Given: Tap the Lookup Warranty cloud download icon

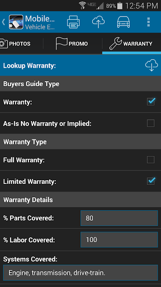Looking at the screenshot, I should [x=152, y=65].
